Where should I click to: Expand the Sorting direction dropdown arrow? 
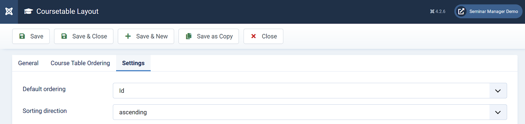point(498,112)
